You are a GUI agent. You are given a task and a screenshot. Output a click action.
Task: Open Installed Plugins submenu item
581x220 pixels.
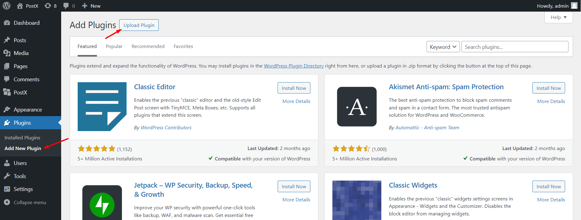[22, 138]
